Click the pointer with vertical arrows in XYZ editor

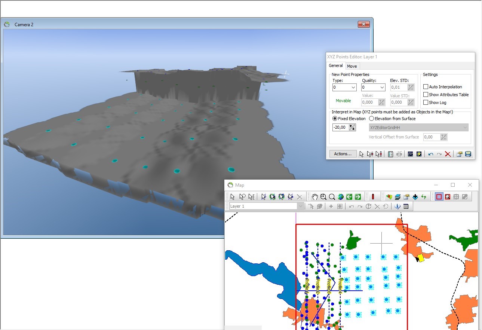pyautogui.click(x=379, y=154)
